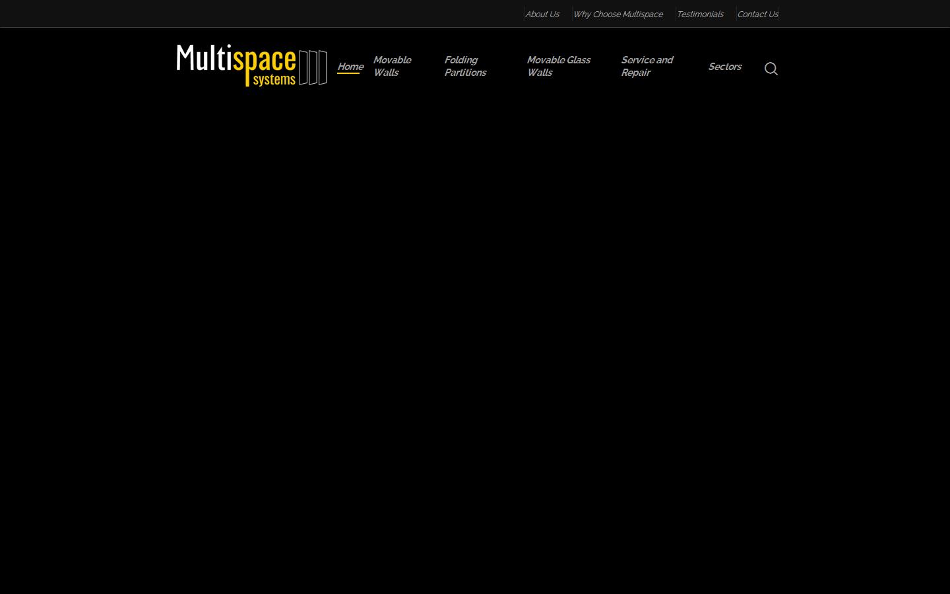Click the folding panels graphic in the logo

[x=313, y=67]
